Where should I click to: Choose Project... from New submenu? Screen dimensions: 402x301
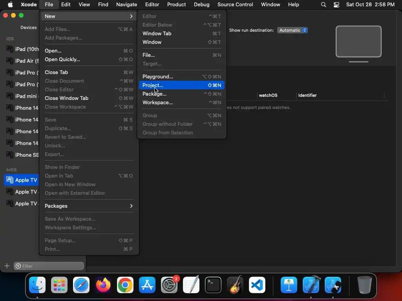point(181,85)
